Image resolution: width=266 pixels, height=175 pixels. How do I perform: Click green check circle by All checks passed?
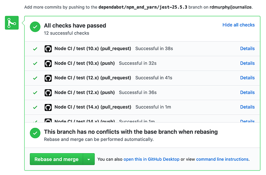pos(35,27)
